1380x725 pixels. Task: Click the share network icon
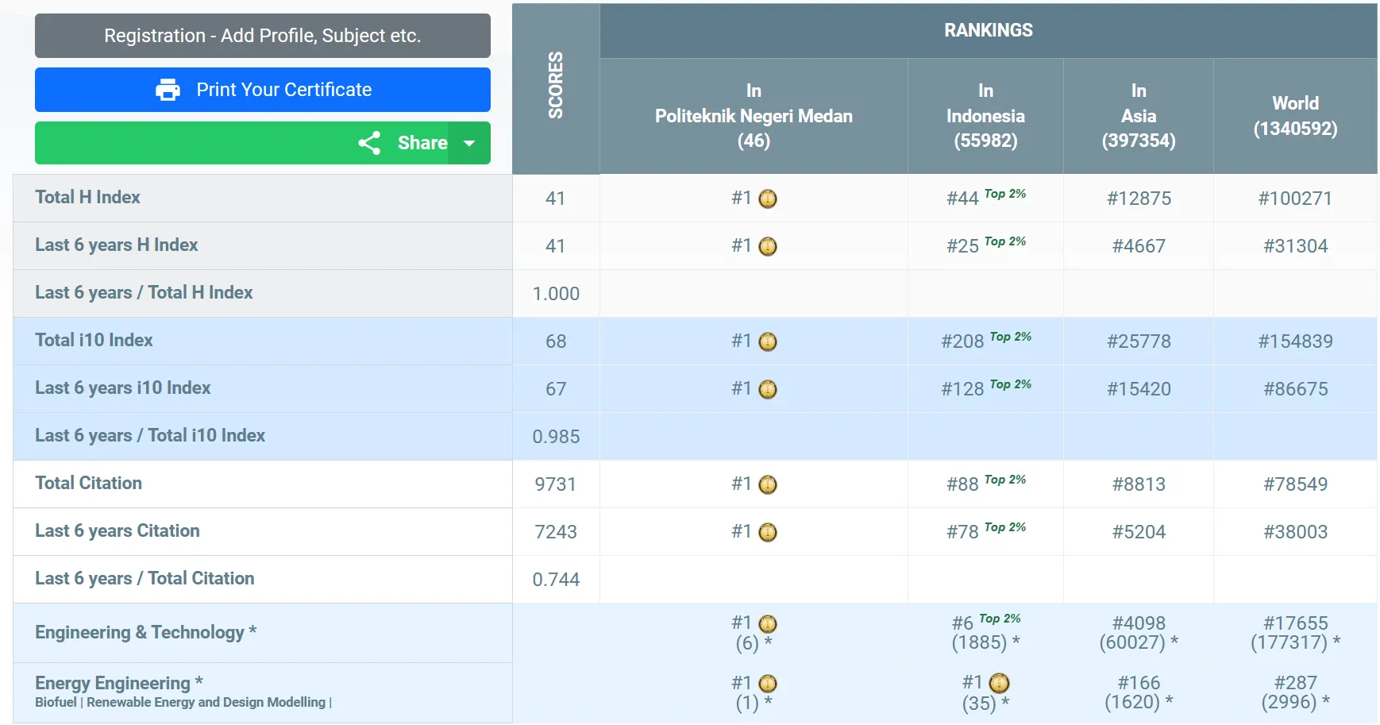pos(369,143)
